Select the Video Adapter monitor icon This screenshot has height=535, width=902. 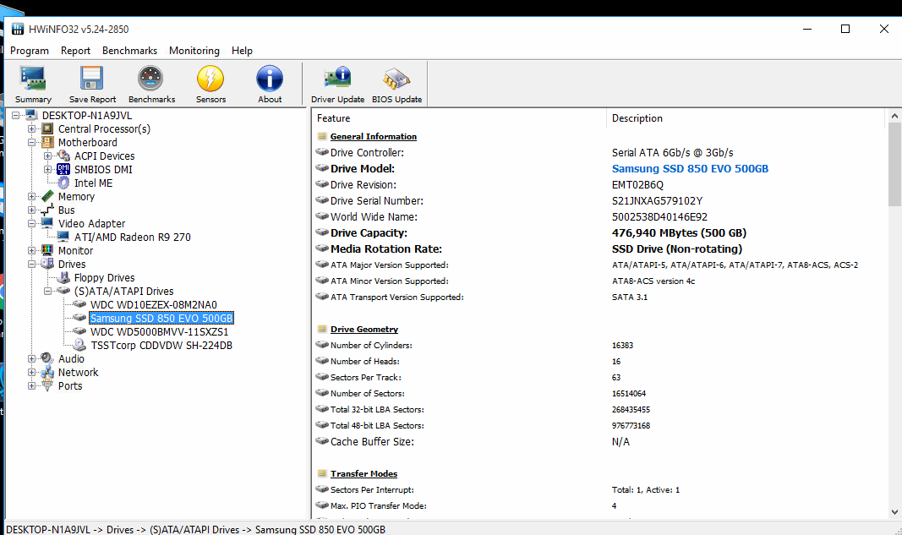click(x=47, y=223)
